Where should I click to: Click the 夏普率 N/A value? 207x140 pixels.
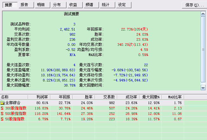(x=73, y=55)
